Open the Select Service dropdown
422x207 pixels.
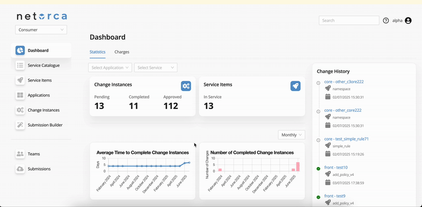coord(156,67)
